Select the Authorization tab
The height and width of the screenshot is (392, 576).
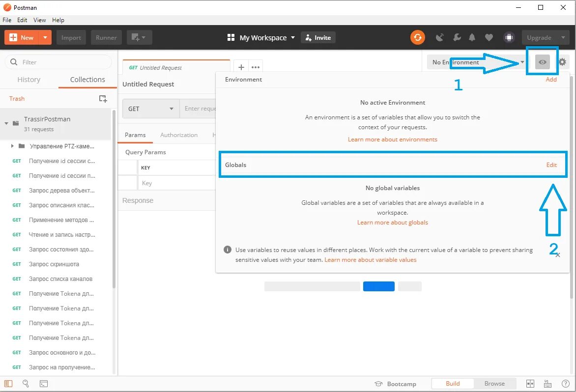point(179,135)
